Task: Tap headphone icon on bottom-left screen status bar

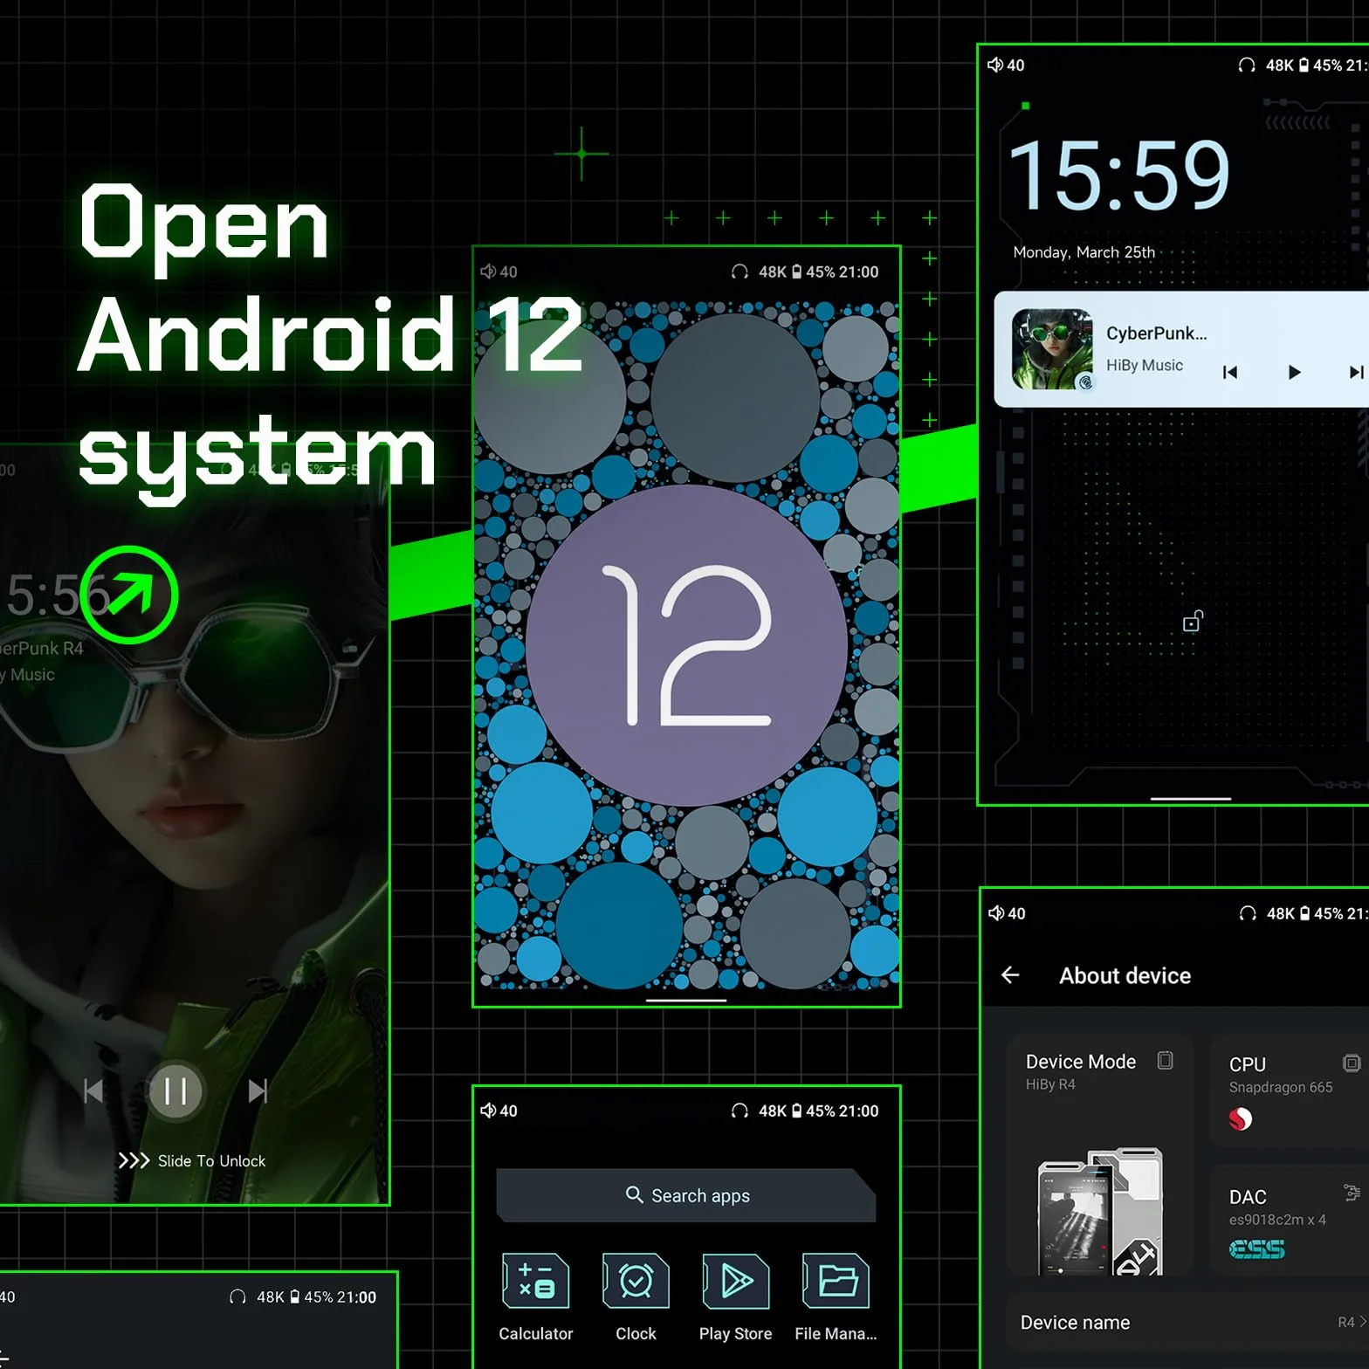Action: (237, 1297)
